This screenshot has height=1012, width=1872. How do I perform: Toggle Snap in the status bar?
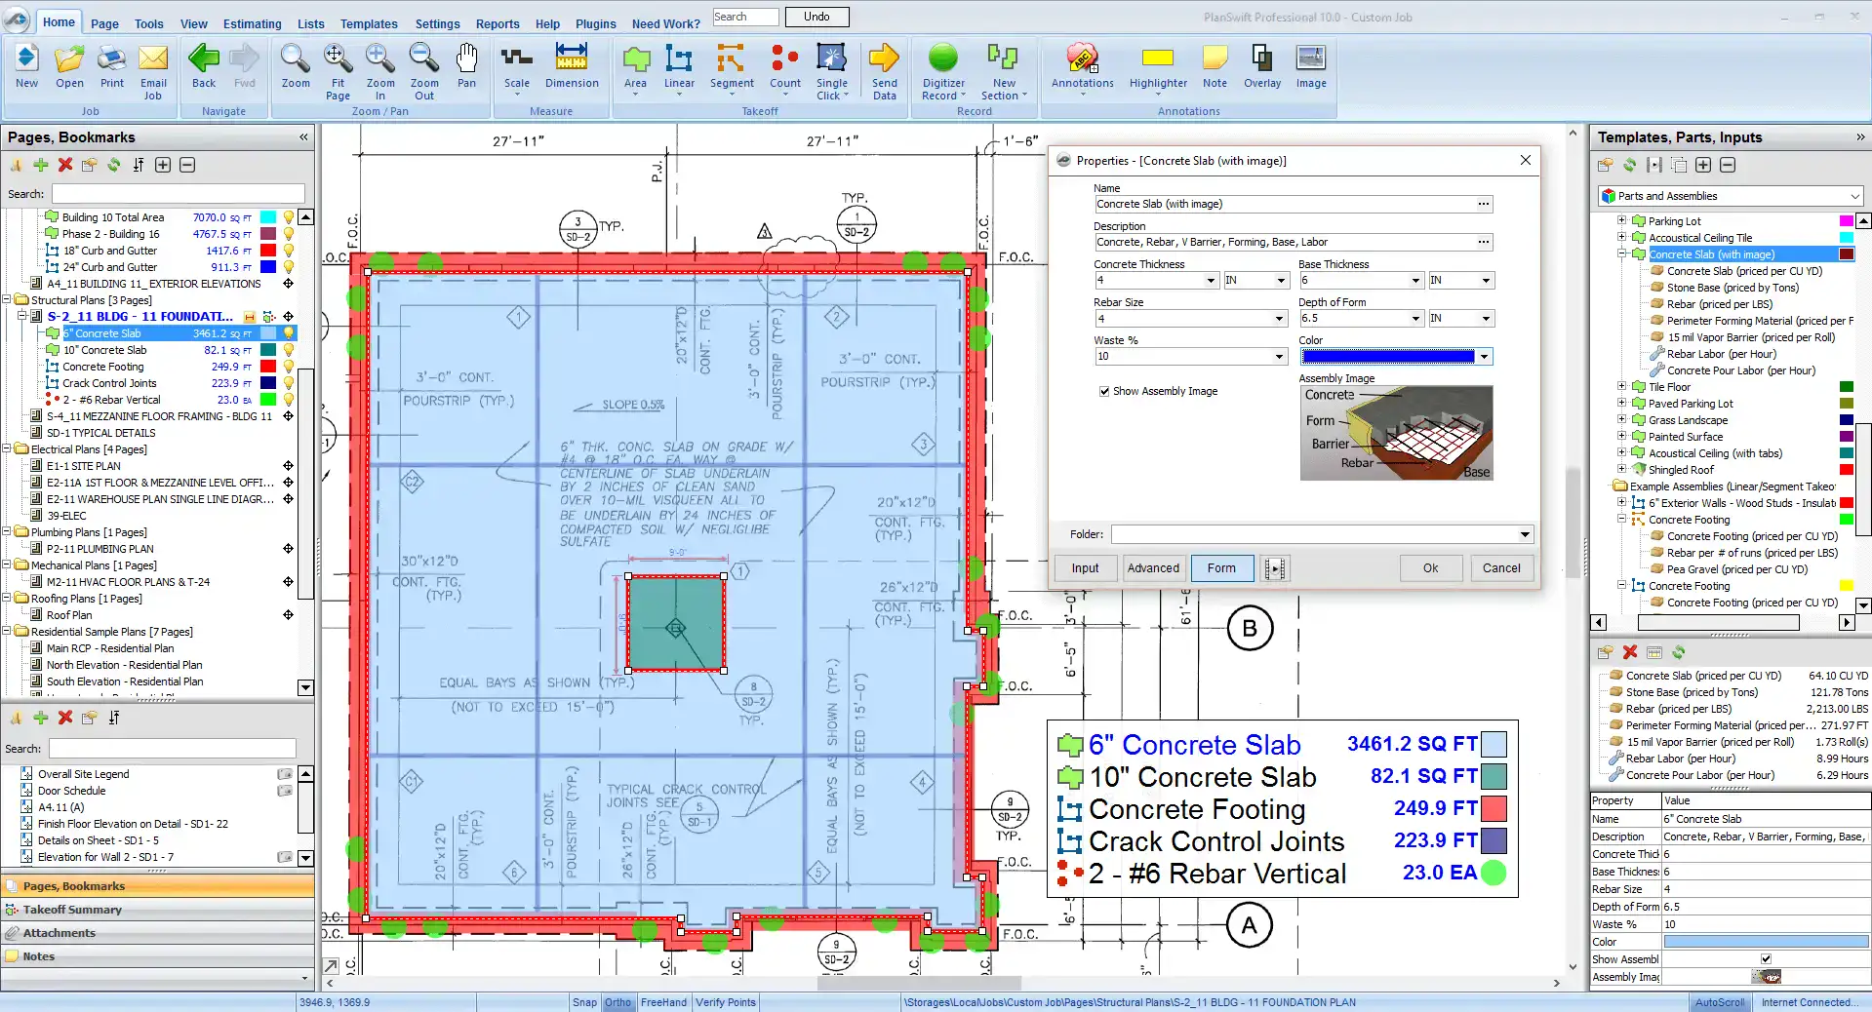click(584, 1002)
